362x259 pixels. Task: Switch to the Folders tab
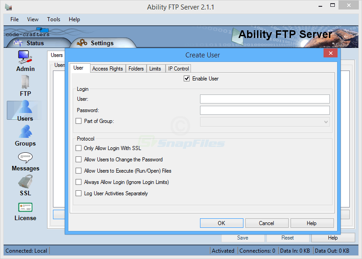point(136,69)
